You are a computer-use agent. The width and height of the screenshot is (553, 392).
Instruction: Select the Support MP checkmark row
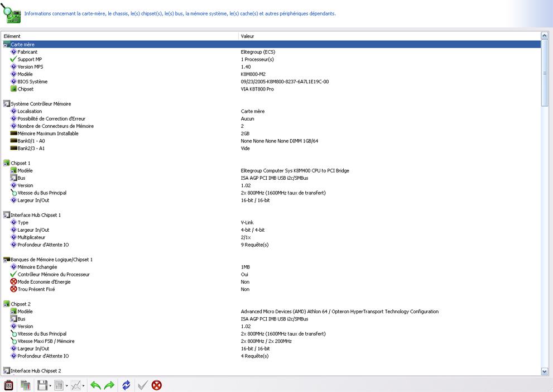pos(29,59)
